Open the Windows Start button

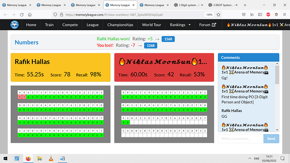(5, 158)
